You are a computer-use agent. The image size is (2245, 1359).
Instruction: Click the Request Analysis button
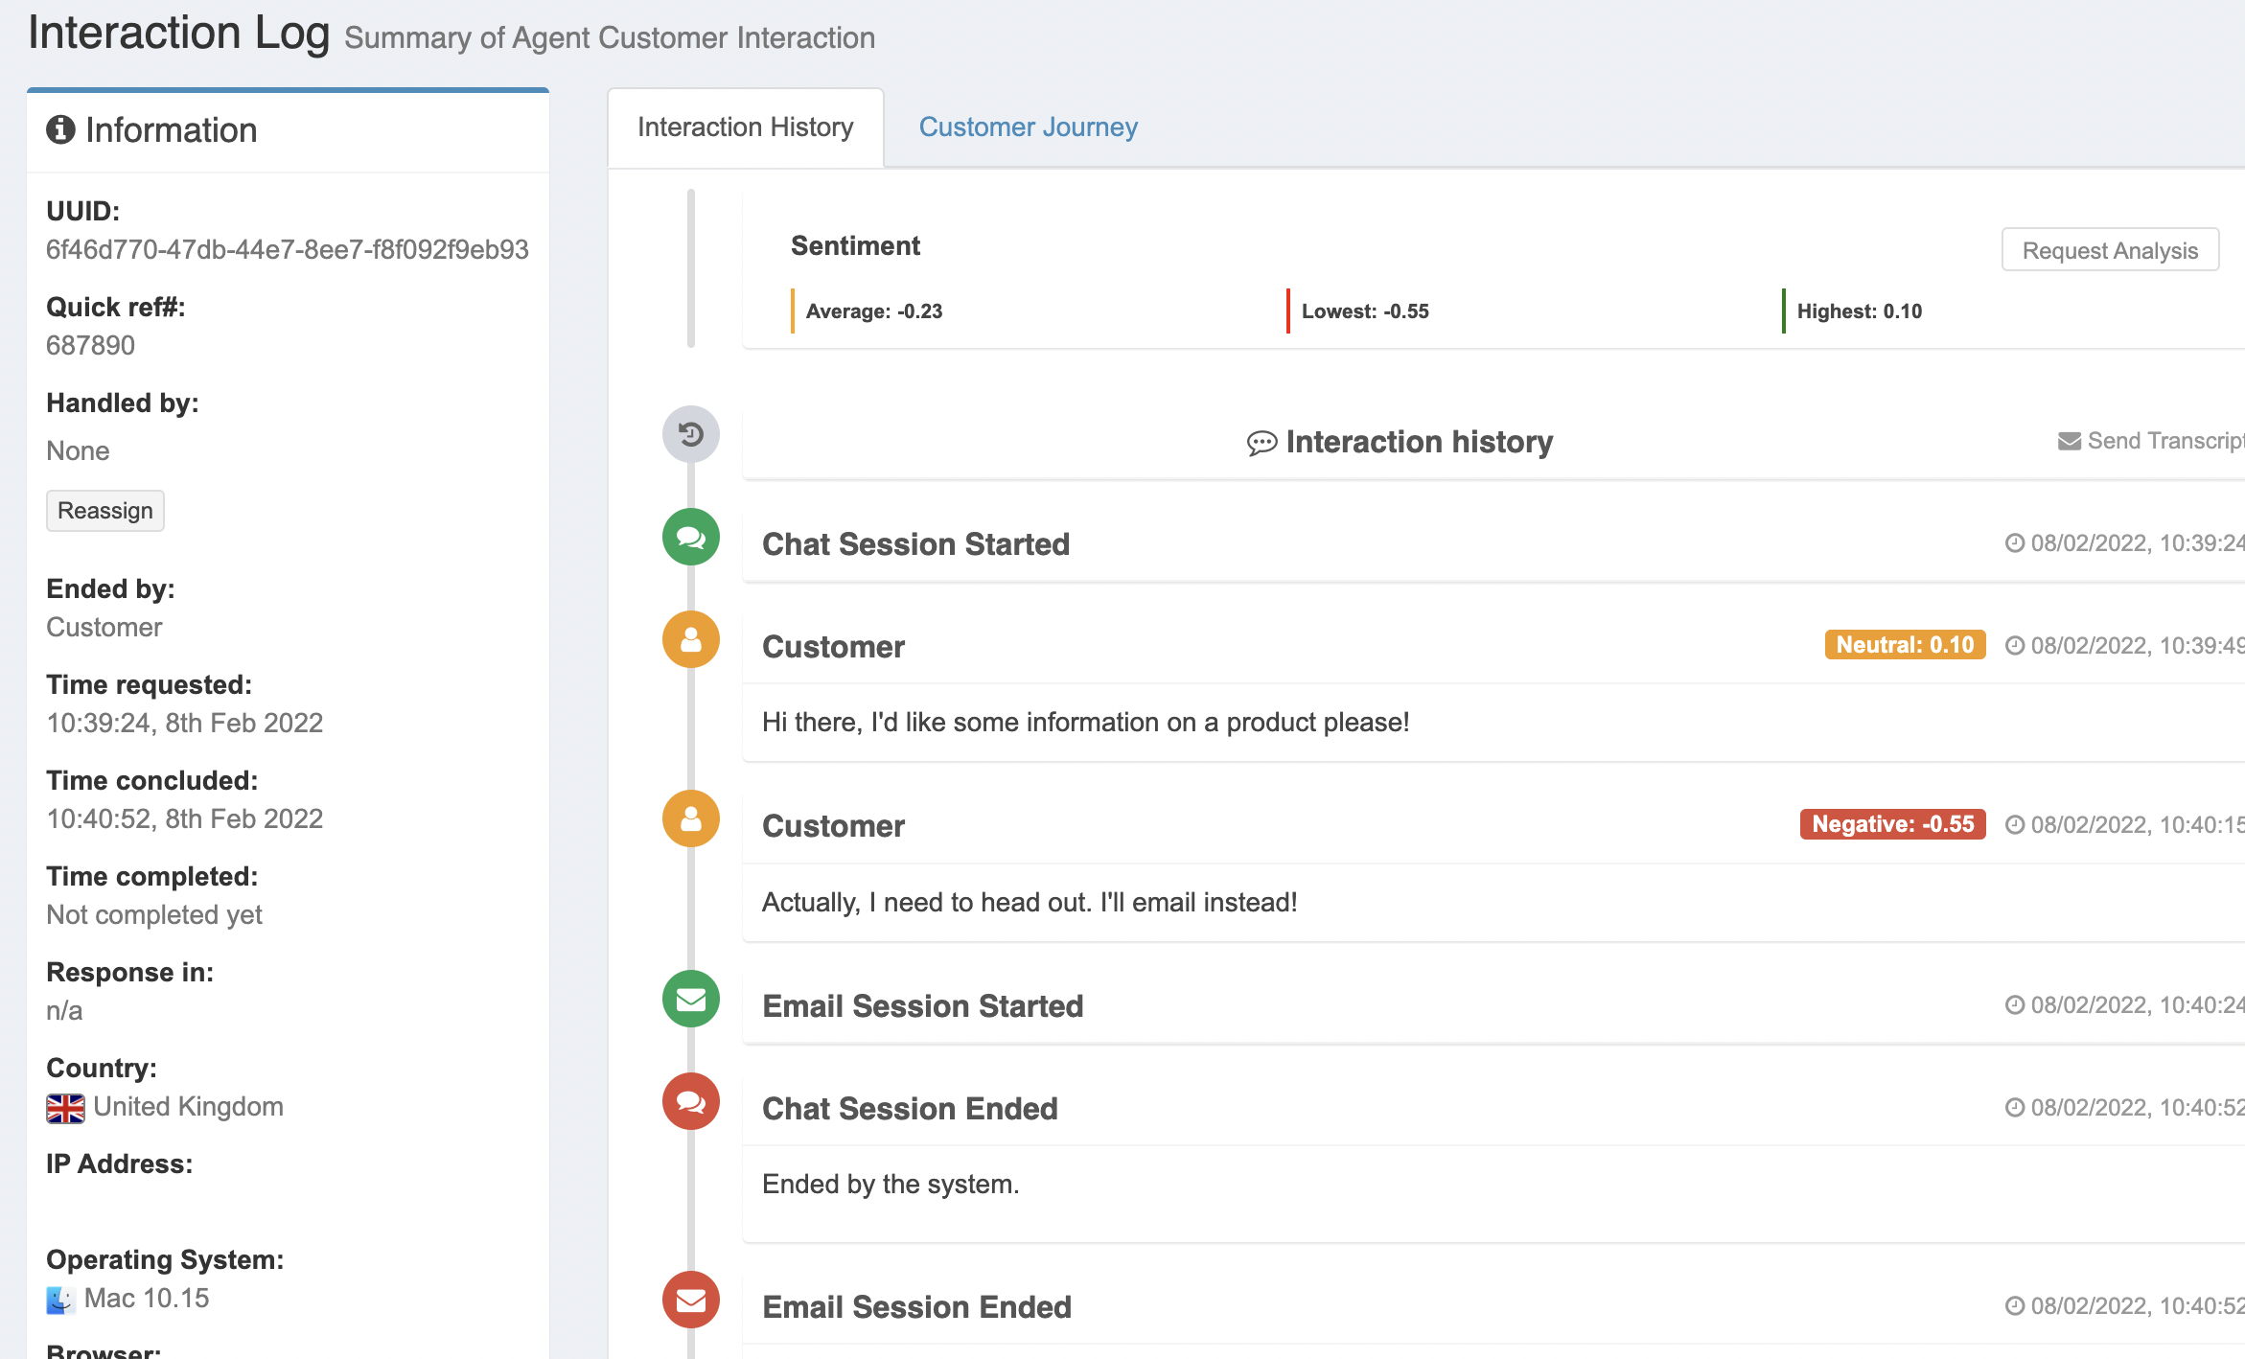[x=2110, y=250]
